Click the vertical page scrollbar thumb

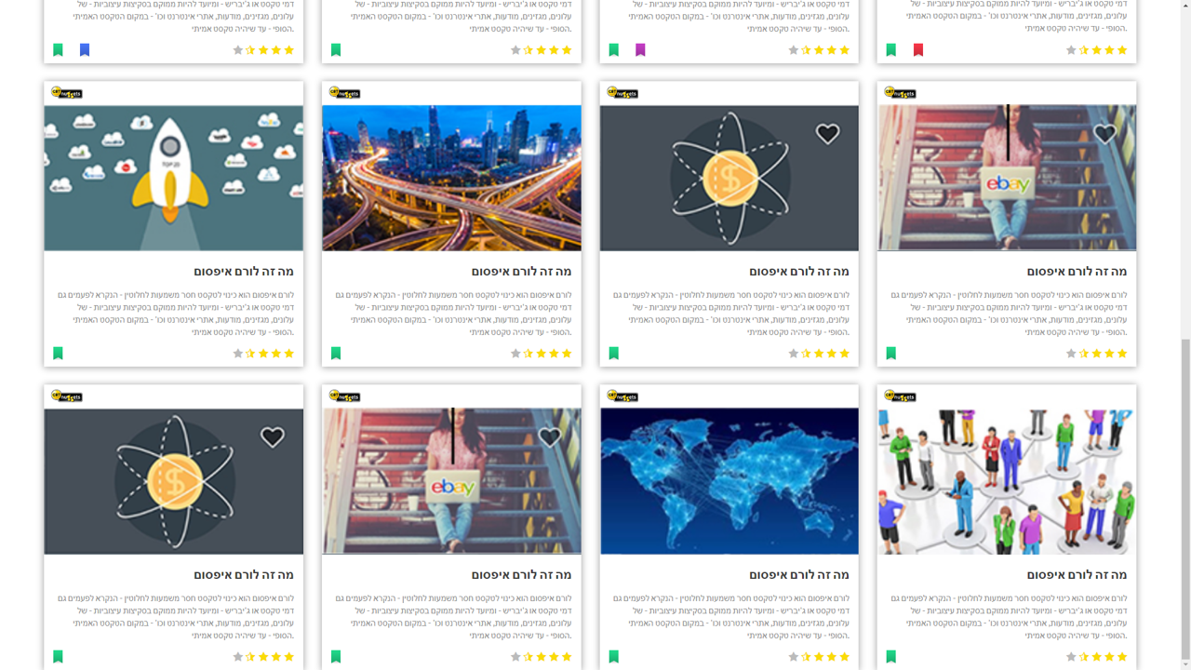click(x=1184, y=498)
